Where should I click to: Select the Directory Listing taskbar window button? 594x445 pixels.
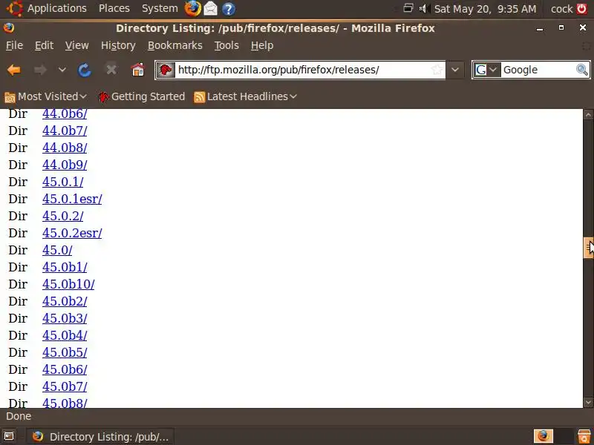point(100,437)
